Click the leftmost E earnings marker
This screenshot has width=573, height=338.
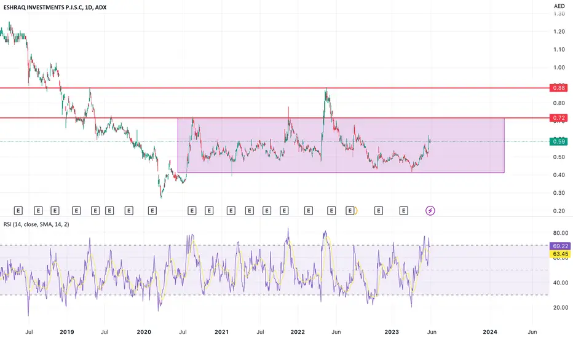tap(18, 210)
